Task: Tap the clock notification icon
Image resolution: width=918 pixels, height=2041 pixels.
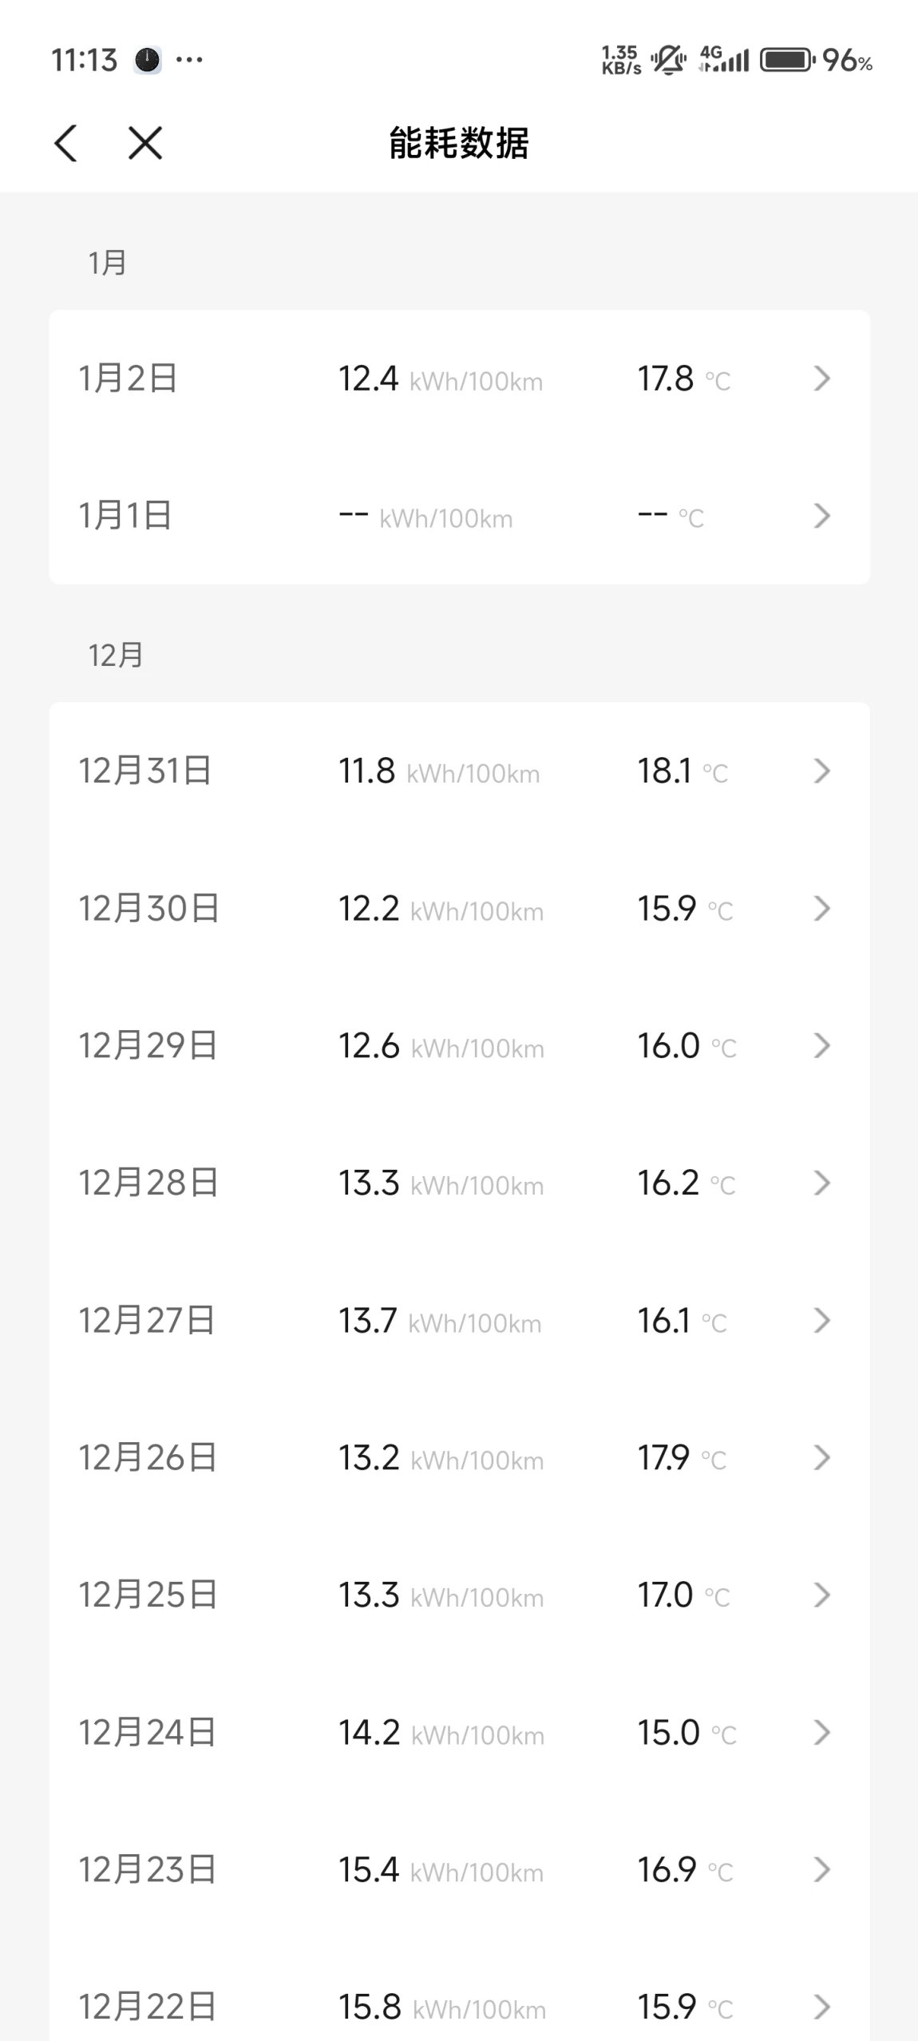Action: 147,60
